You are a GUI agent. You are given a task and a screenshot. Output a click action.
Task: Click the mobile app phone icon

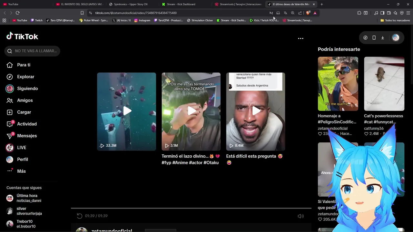[x=374, y=38]
